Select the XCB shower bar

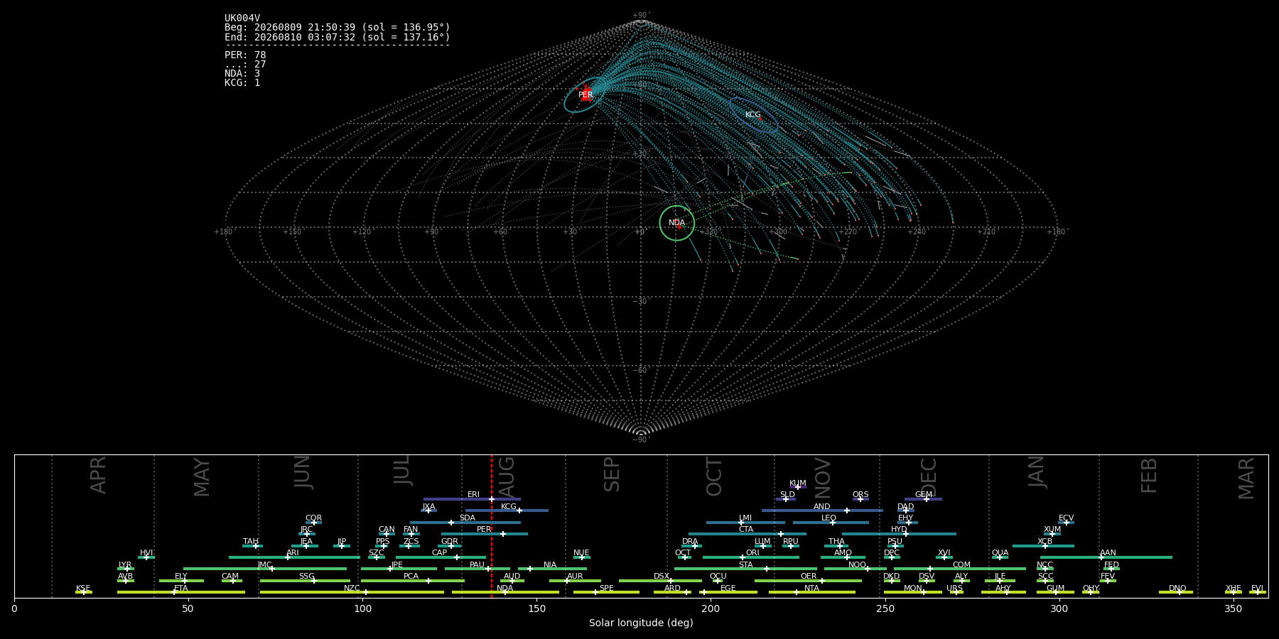coord(1043,546)
